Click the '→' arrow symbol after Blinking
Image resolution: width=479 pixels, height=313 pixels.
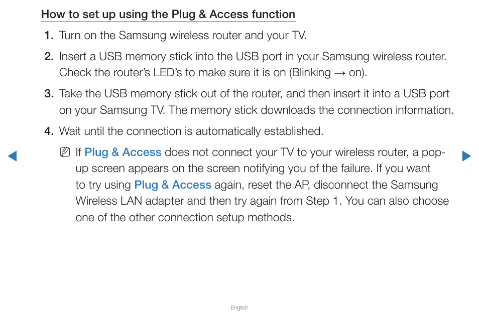[340, 73]
